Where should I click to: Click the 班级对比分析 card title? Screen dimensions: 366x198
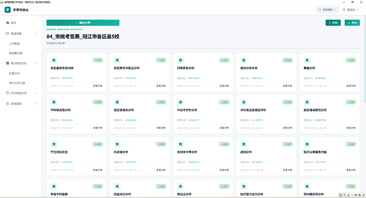[123, 194]
